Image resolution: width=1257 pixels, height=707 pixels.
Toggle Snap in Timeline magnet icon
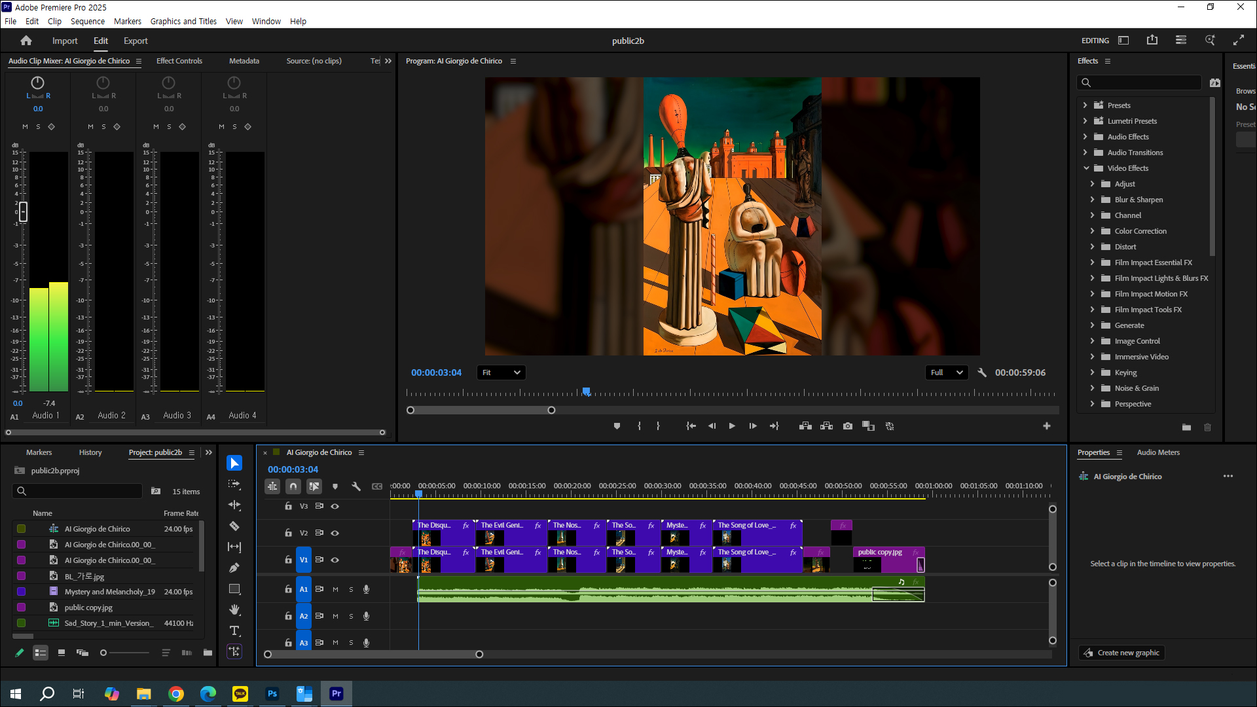tap(293, 486)
